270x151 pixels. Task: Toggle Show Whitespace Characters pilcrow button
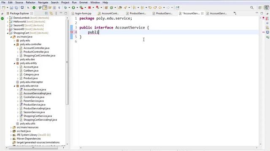(59, 8)
